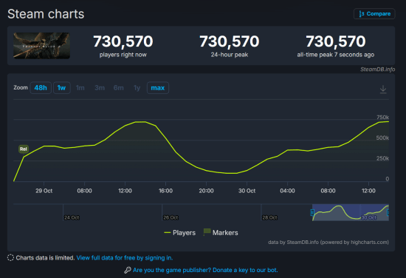This screenshot has height=278, width=406.
Task: Select the 3m zoom range
Action: [100, 88]
